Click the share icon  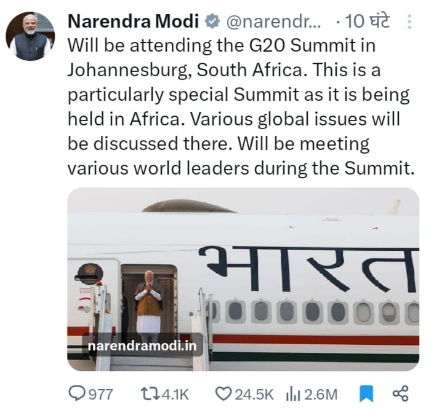[401, 393]
